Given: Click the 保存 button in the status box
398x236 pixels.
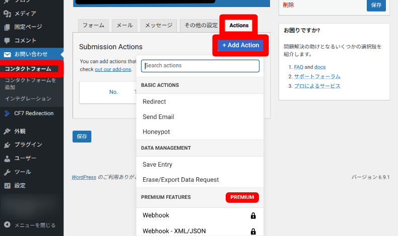Looking at the screenshot, I should pyautogui.click(x=376, y=5).
